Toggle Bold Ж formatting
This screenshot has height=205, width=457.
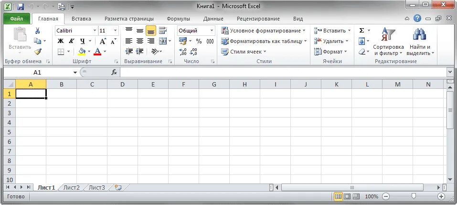pyautogui.click(x=61, y=41)
